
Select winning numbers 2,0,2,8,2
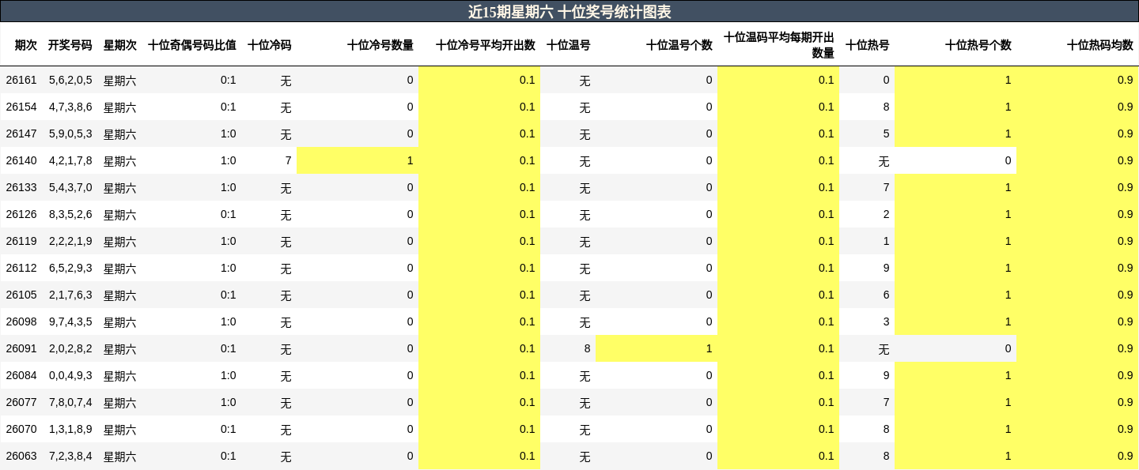pyautogui.click(x=70, y=348)
